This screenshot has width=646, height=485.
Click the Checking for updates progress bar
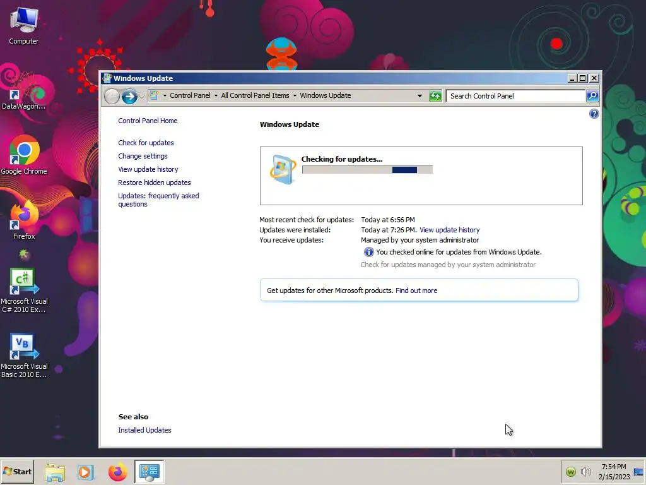pyautogui.click(x=367, y=169)
